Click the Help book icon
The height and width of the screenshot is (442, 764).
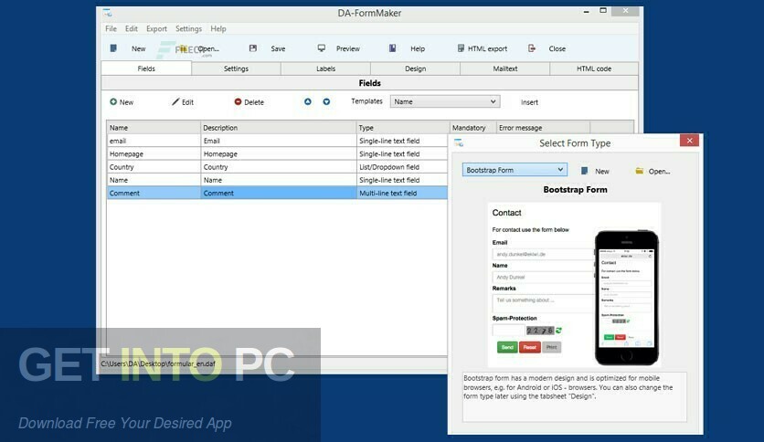(392, 48)
